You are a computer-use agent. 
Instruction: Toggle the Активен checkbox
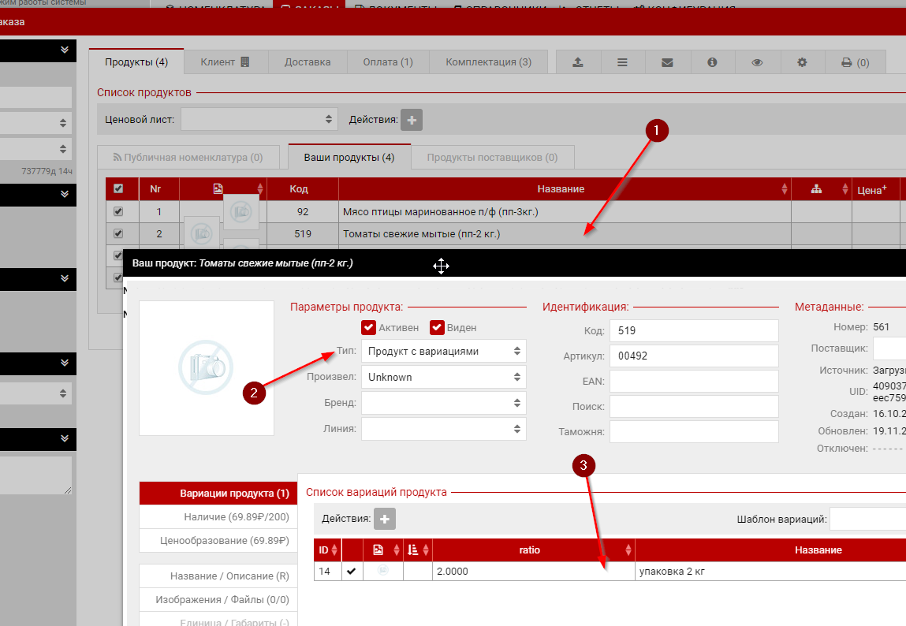coord(369,327)
